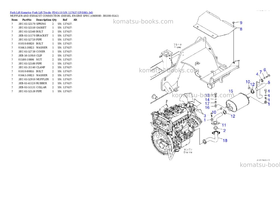This screenshot has width=280, height=198.
Task: Select part number 3EC-03-52720 PIPE
Action: coord(30,40)
